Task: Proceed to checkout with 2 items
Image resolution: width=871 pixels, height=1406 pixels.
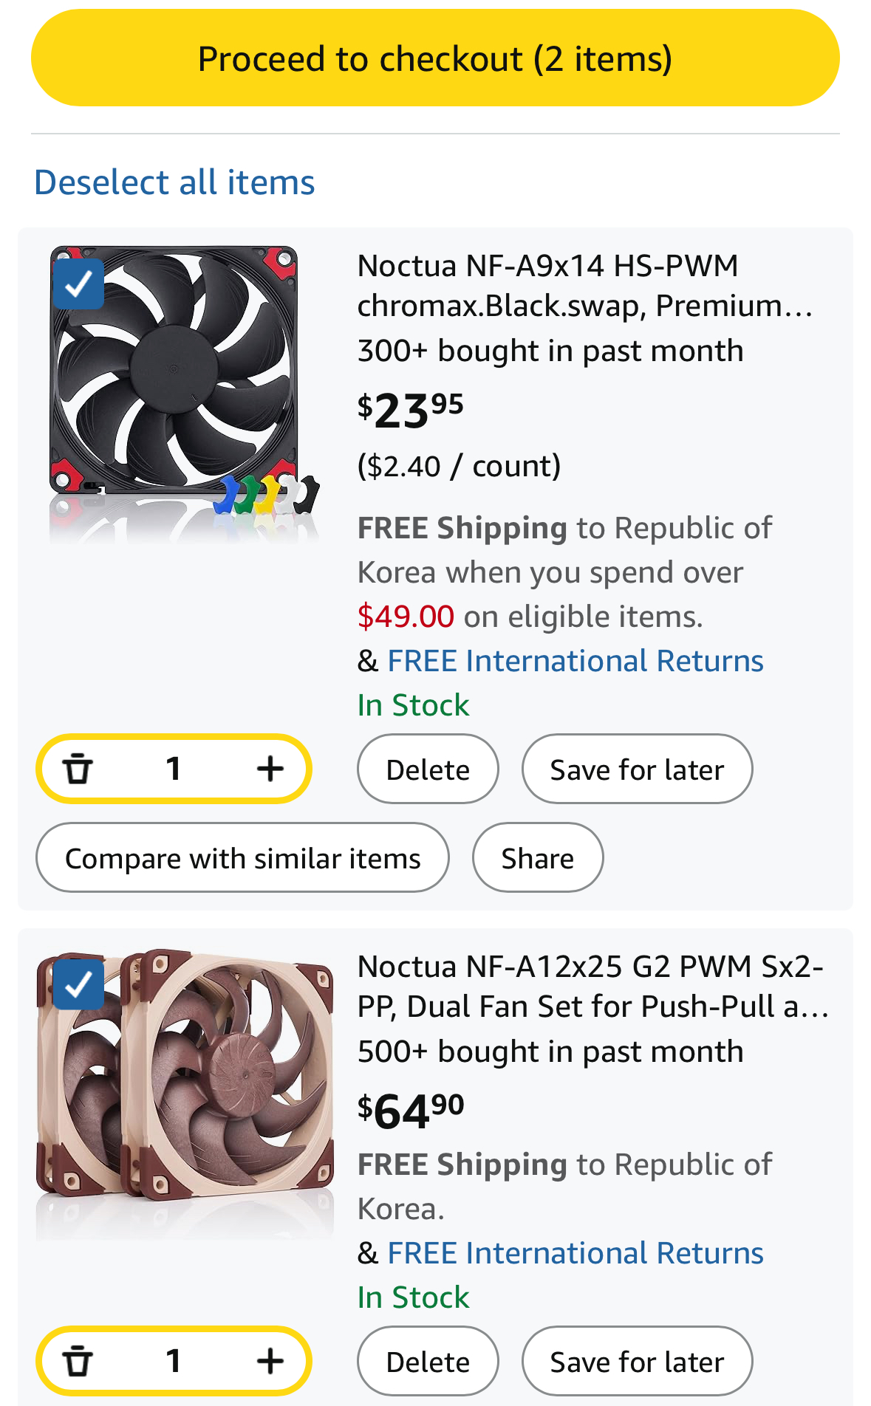Action: [435, 58]
